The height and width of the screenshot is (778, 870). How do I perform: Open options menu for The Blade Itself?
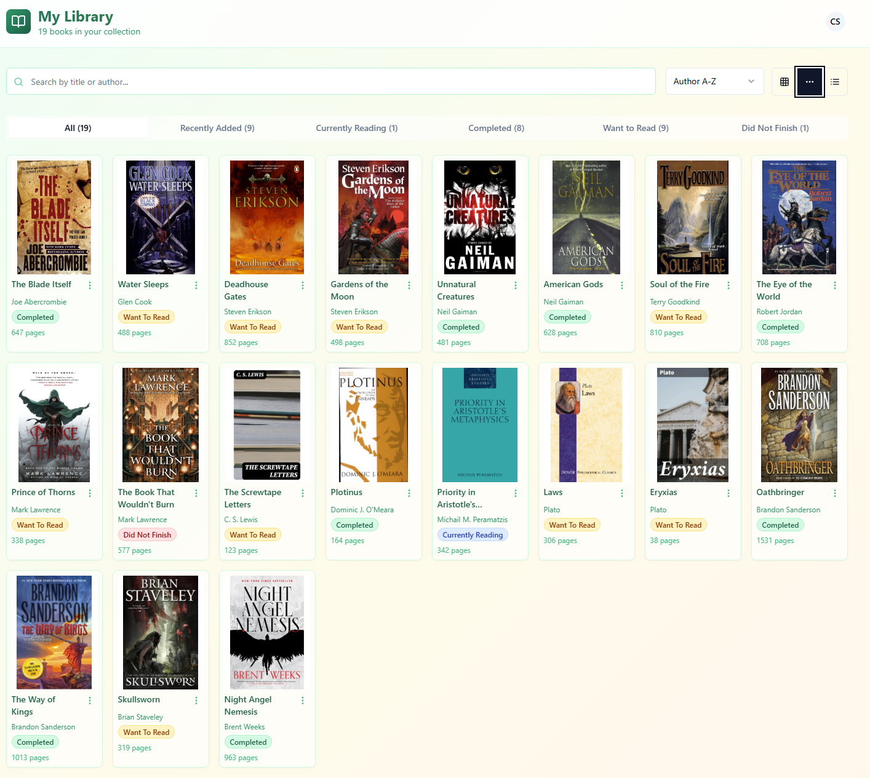(90, 285)
